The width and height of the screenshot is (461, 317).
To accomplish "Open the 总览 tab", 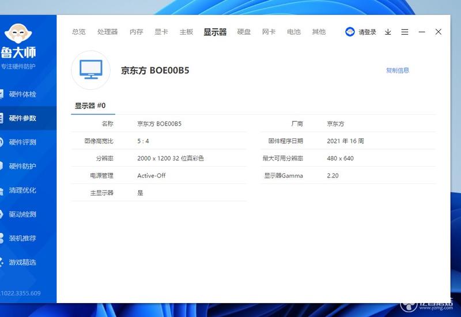I will (x=78, y=32).
